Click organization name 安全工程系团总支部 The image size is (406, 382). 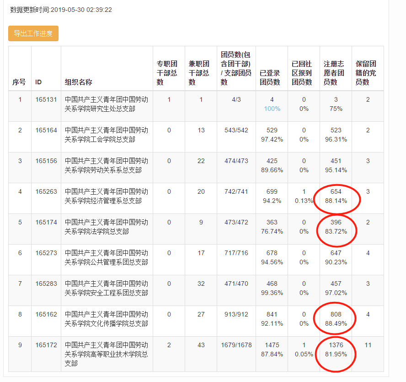tap(106, 288)
